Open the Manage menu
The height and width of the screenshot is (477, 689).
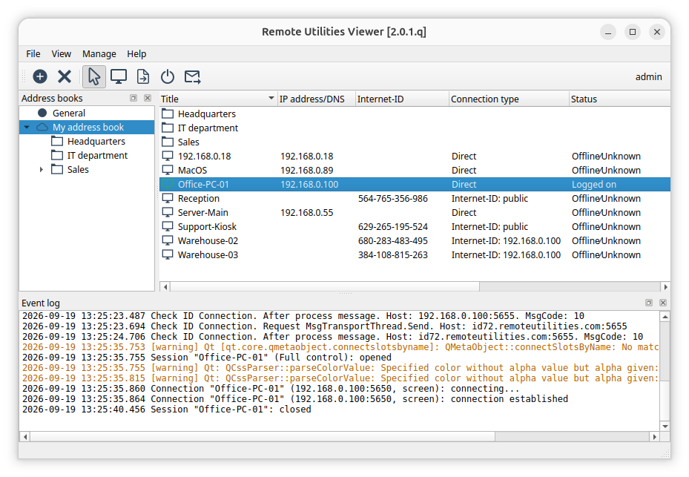point(99,53)
